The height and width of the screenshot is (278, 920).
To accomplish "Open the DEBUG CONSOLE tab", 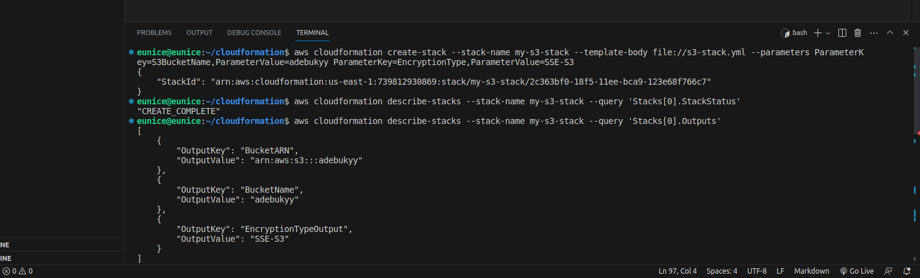I will (254, 33).
